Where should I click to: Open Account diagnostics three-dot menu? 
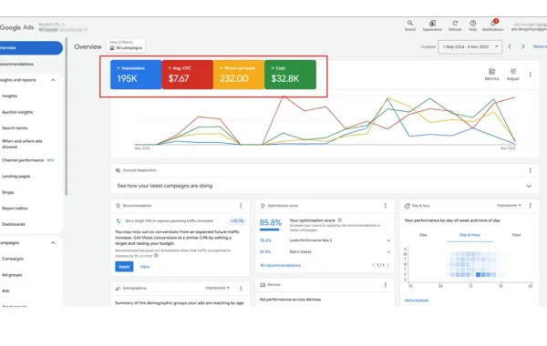530,170
